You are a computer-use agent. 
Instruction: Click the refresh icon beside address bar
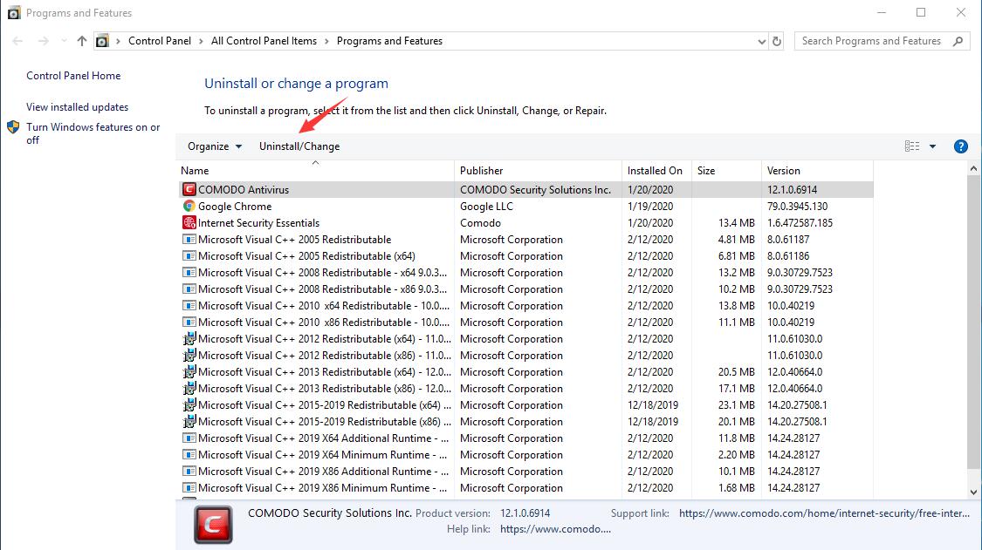click(777, 41)
